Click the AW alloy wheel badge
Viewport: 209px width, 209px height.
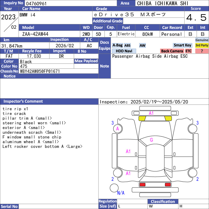[x=142, y=45]
